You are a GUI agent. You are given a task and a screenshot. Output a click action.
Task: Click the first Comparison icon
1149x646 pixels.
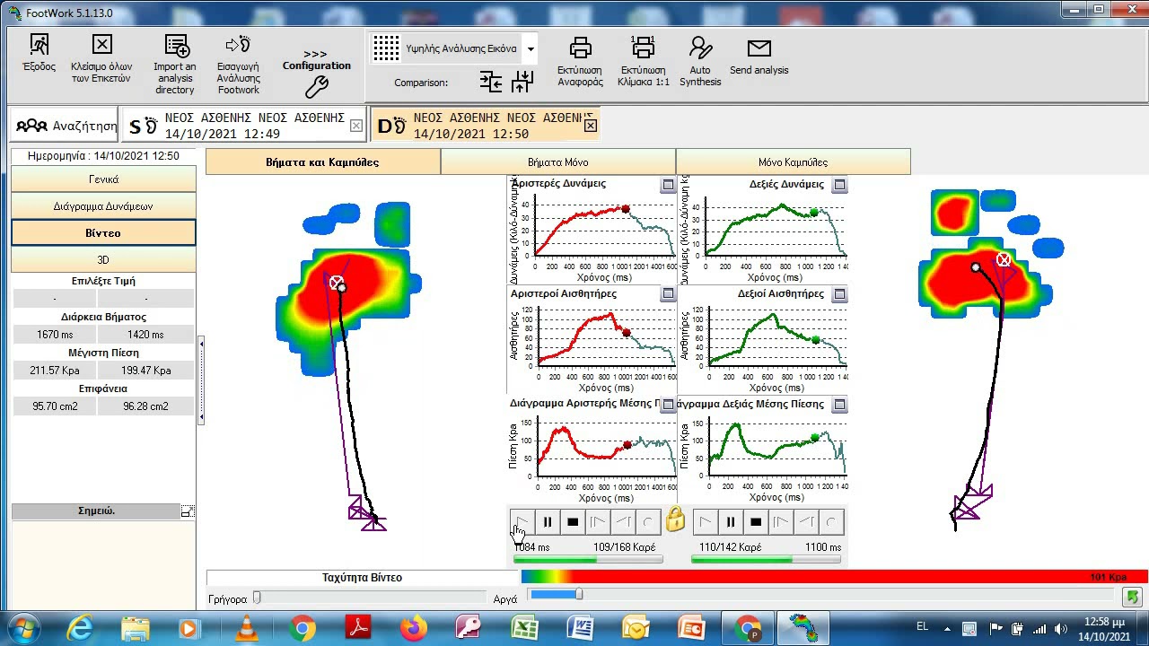click(491, 83)
